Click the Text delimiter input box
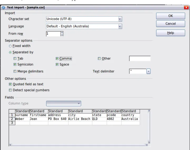 (138, 71)
